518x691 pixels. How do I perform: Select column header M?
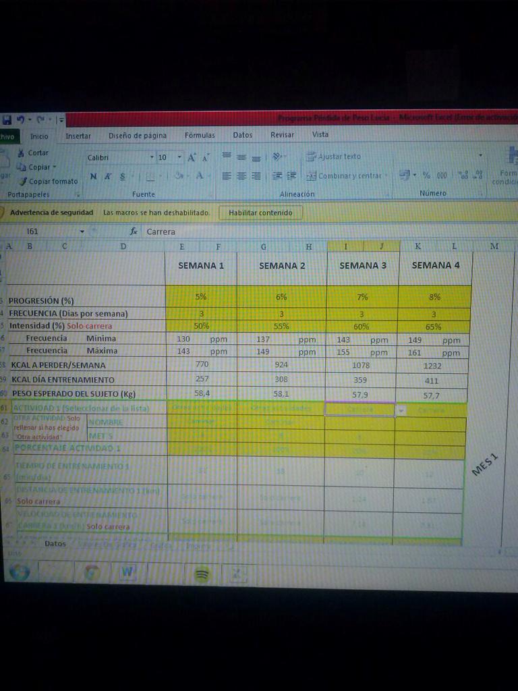(494, 246)
